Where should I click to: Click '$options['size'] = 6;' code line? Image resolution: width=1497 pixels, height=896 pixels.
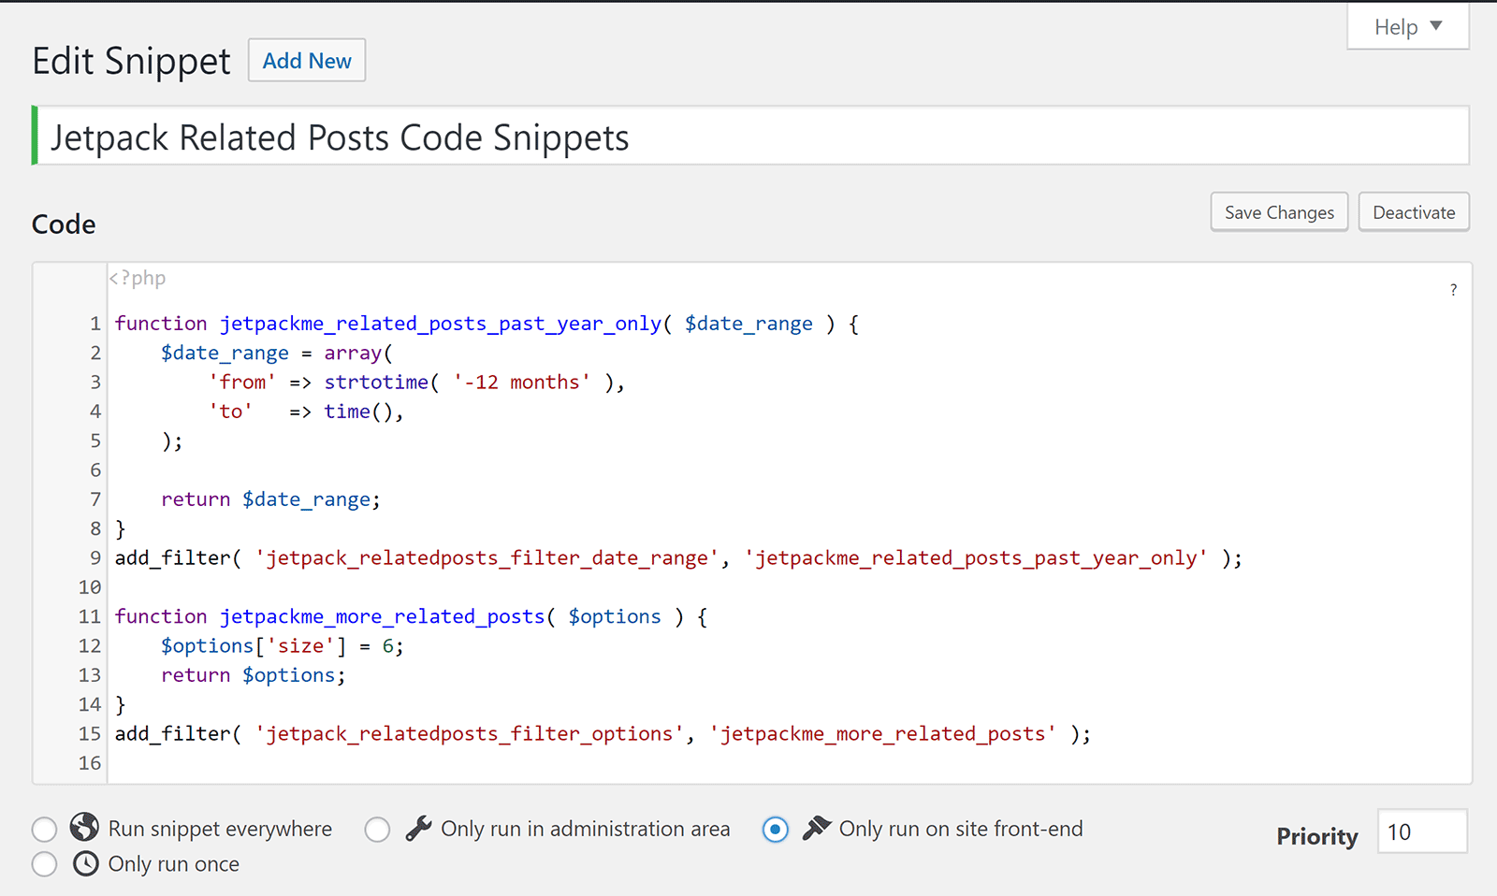[282, 646]
